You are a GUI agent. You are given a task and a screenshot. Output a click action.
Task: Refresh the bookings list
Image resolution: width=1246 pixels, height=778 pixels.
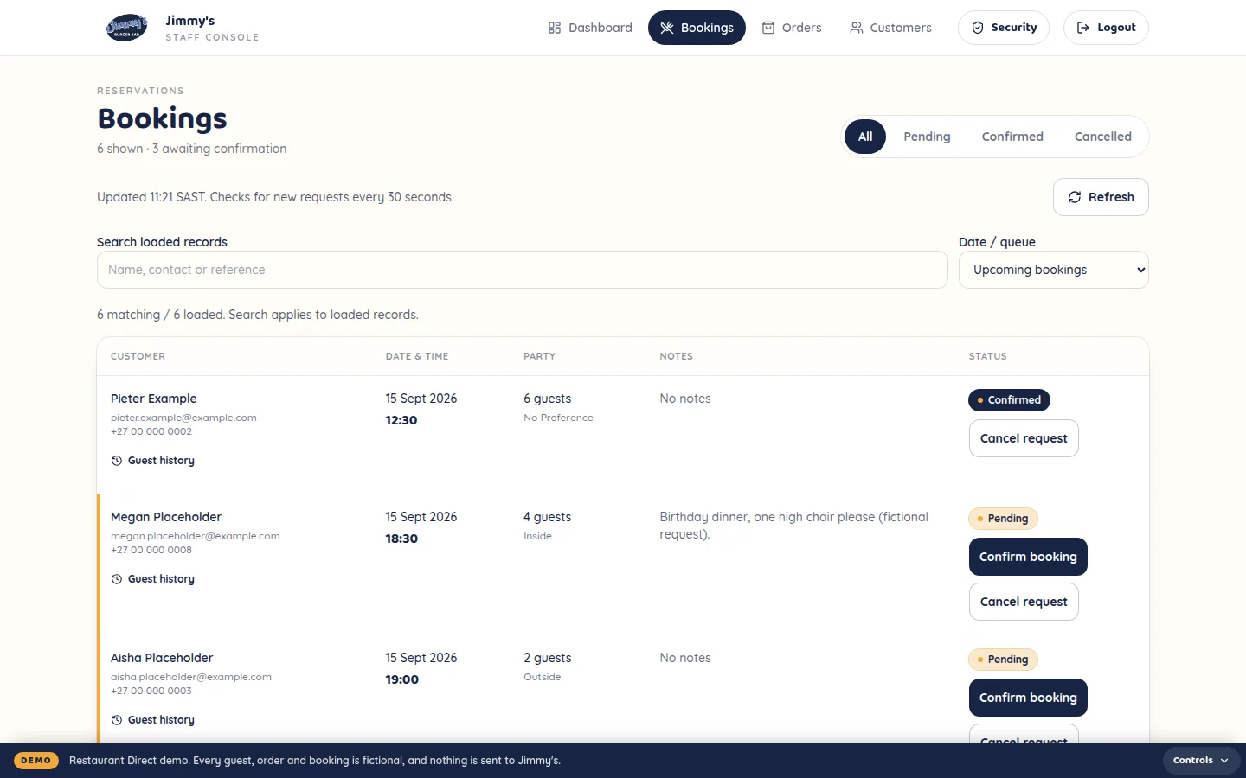click(x=1101, y=197)
